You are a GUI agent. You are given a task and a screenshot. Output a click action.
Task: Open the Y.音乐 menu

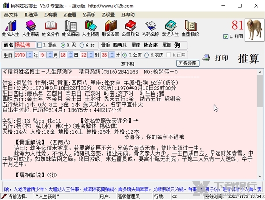click(x=89, y=15)
